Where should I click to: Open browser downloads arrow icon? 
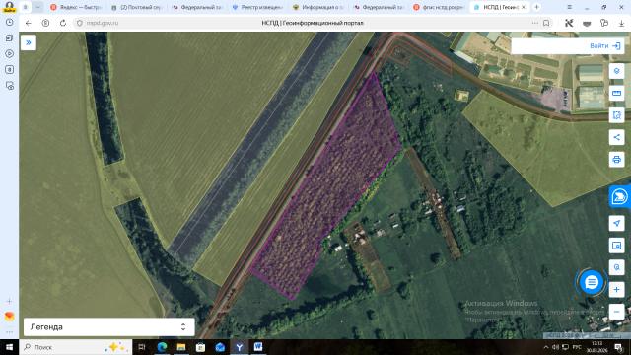point(621,24)
